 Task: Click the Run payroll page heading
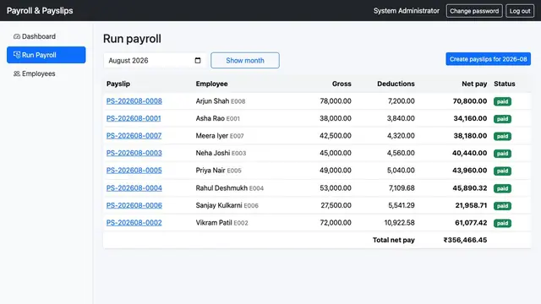pyautogui.click(x=132, y=39)
